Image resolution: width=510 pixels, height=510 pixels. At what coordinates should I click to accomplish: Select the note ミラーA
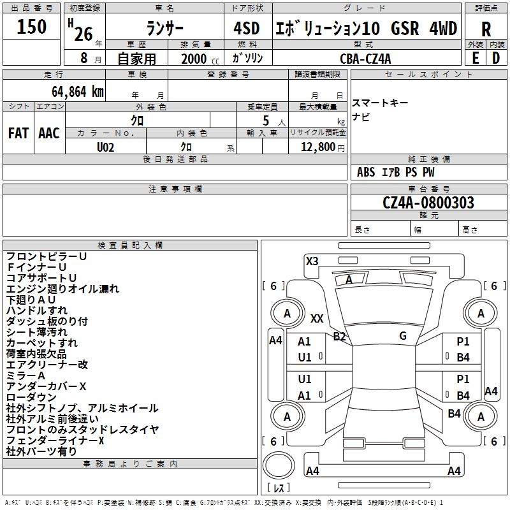(25, 375)
